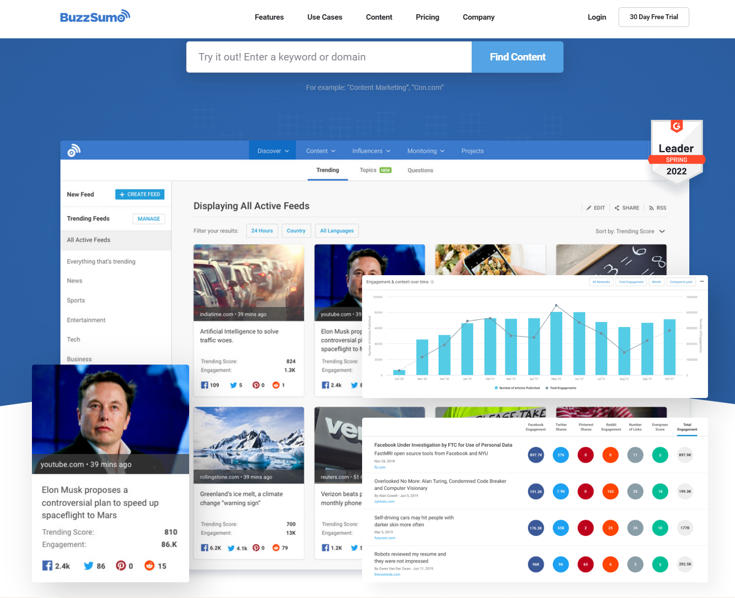Expand the Influencers dropdown
This screenshot has height=598, width=735.
[371, 151]
